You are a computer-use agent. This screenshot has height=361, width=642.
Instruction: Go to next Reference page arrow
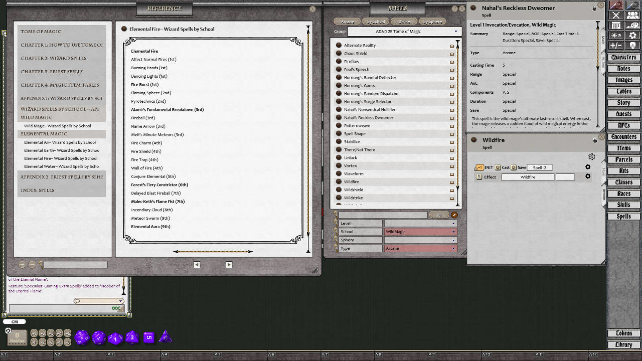pyautogui.click(x=229, y=265)
